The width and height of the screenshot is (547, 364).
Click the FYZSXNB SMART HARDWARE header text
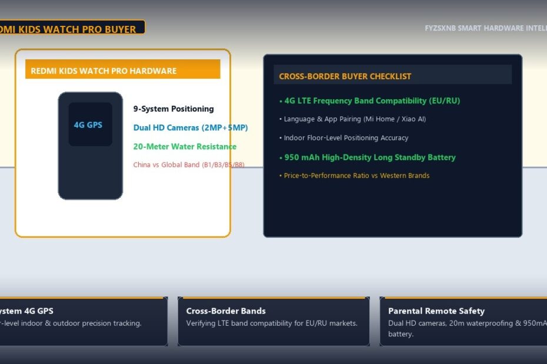(x=486, y=28)
